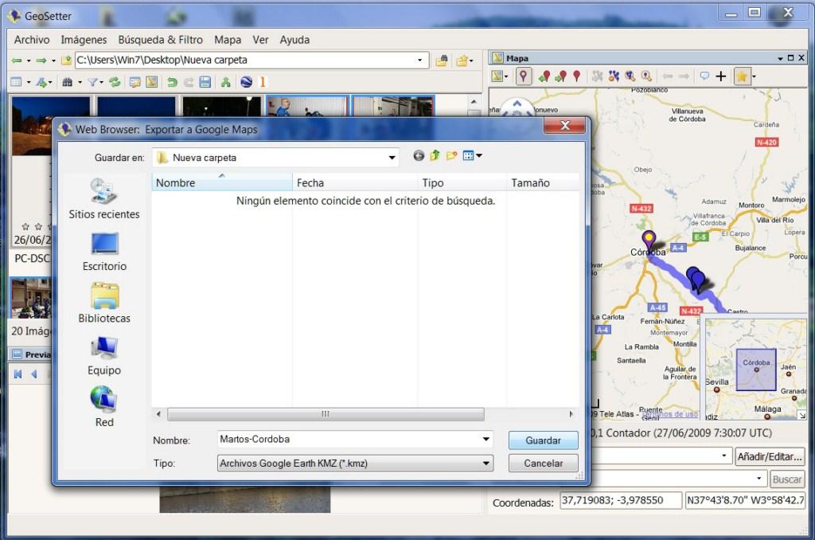
Task: Open the Ayuda menu
Action: pyautogui.click(x=294, y=40)
